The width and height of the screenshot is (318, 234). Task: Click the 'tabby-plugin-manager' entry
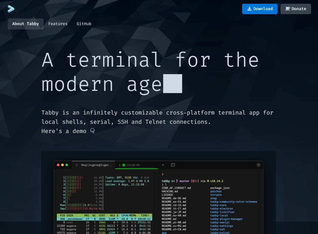coord(226,219)
